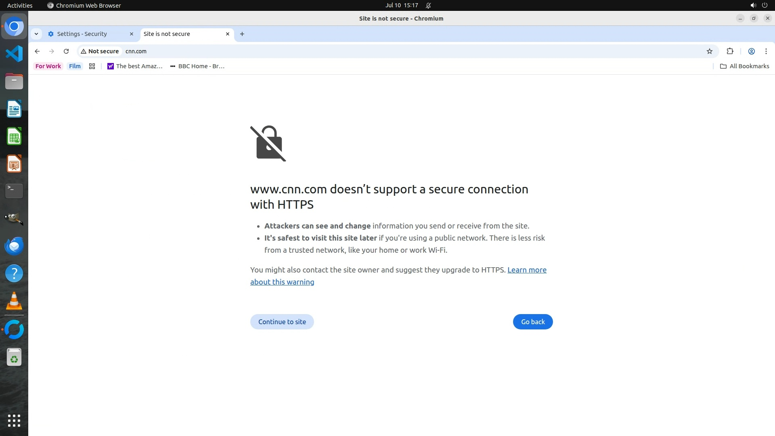Open a new tab with the plus button
This screenshot has height=436, width=775.
242,34
